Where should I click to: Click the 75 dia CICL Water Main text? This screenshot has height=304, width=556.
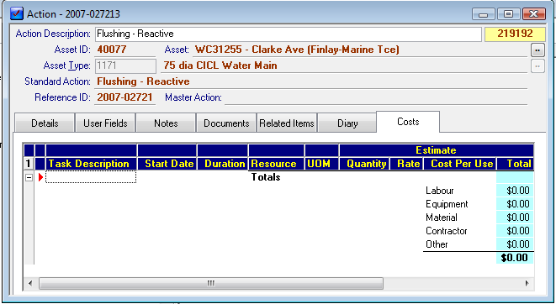point(220,66)
